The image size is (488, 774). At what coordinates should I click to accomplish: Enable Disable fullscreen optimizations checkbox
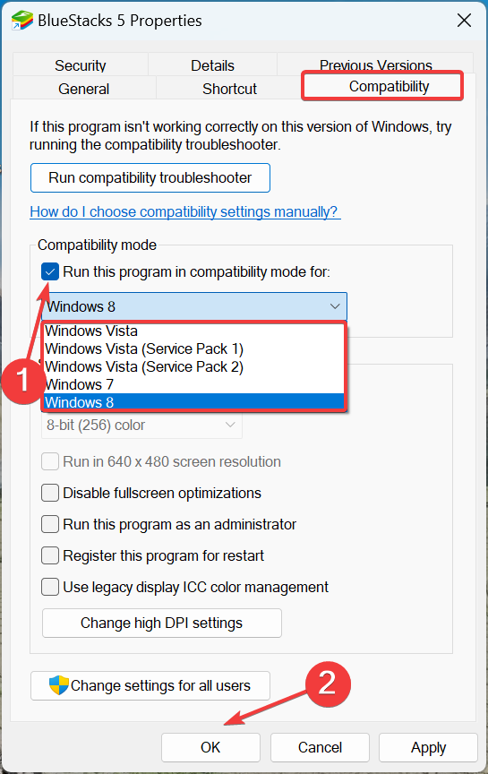(x=50, y=493)
